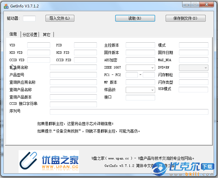218x178 pixels.
Task: Click the HID PID input field
Action: pos(85,53)
